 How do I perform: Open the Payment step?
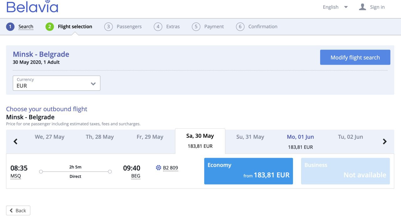coord(214,27)
